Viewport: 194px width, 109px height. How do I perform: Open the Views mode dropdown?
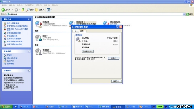(49, 10)
